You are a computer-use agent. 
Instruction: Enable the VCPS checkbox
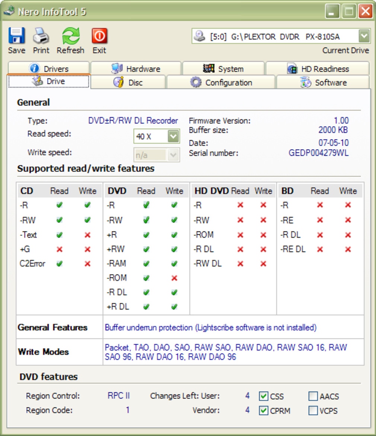pos(313,410)
